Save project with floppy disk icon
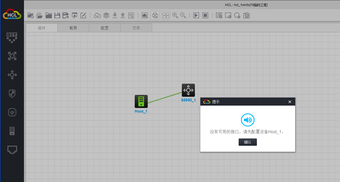Screen dimensions: 340x182 (x=57, y=15)
